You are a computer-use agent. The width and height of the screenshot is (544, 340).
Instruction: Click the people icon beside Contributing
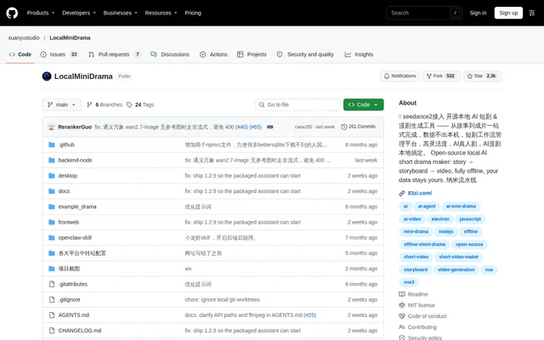[x=402, y=327]
